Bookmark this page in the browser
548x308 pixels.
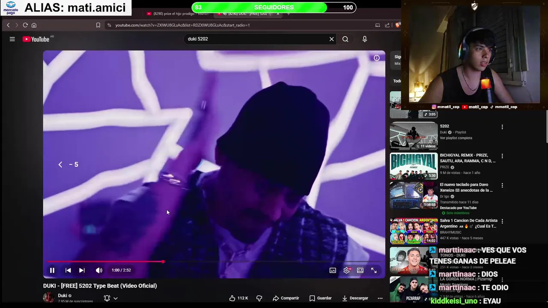[x=98, y=25]
